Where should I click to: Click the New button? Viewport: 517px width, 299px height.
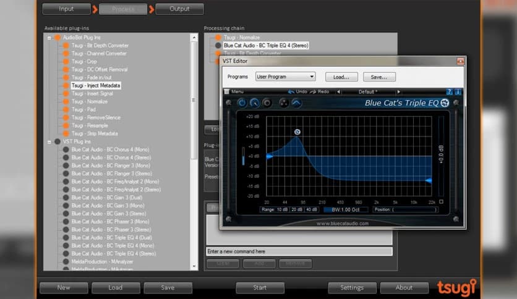coord(64,287)
